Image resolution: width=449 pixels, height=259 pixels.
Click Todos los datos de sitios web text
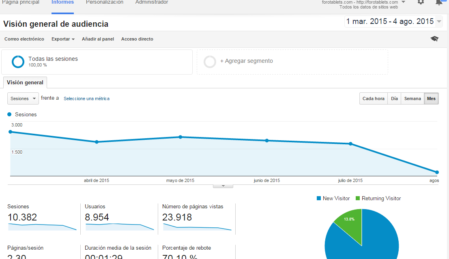coord(369,7)
